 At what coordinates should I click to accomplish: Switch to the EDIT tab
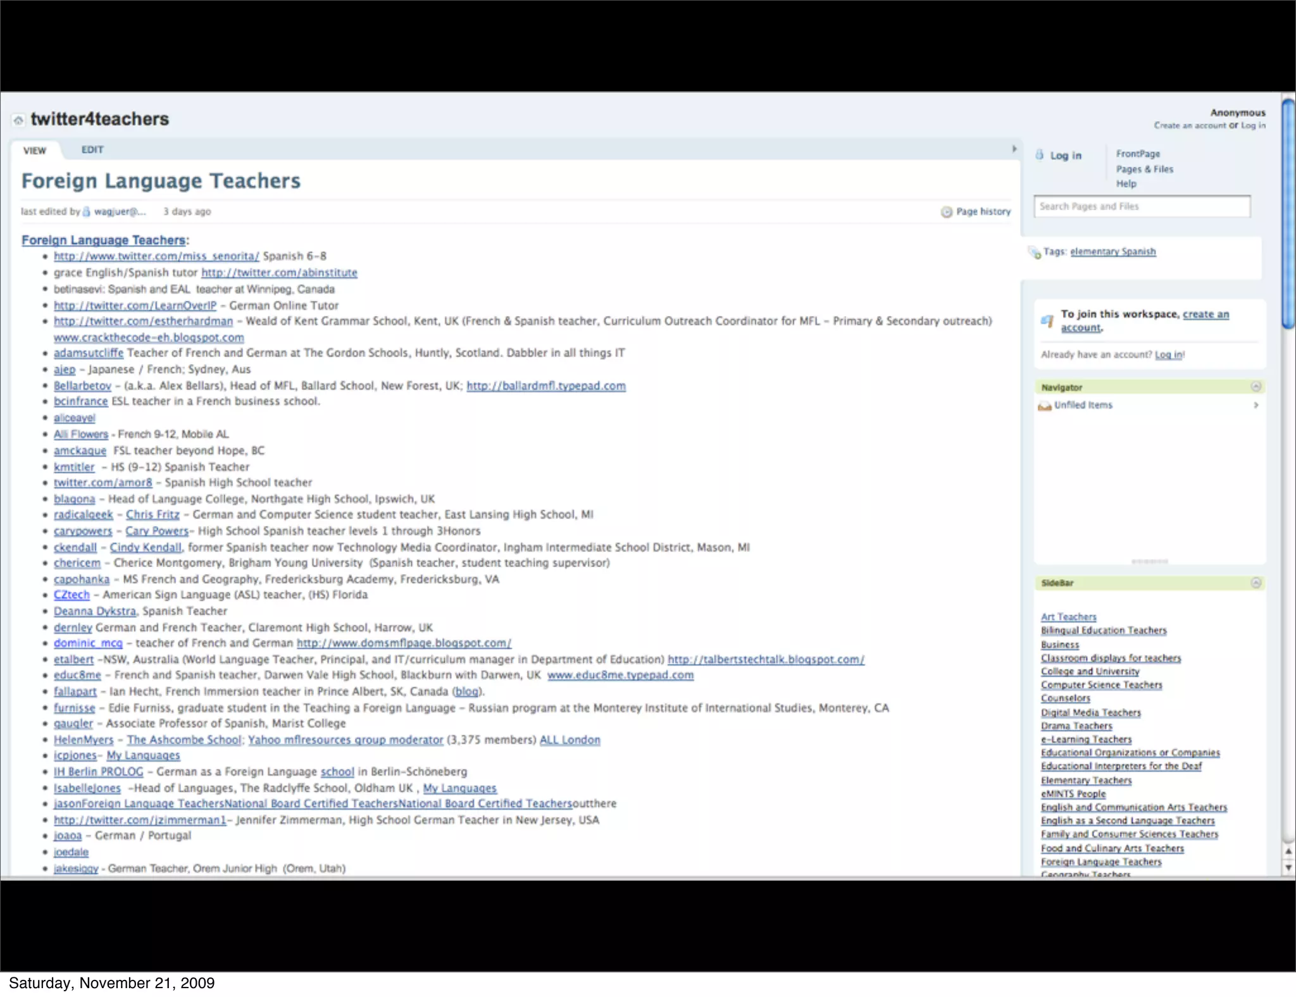pyautogui.click(x=92, y=150)
